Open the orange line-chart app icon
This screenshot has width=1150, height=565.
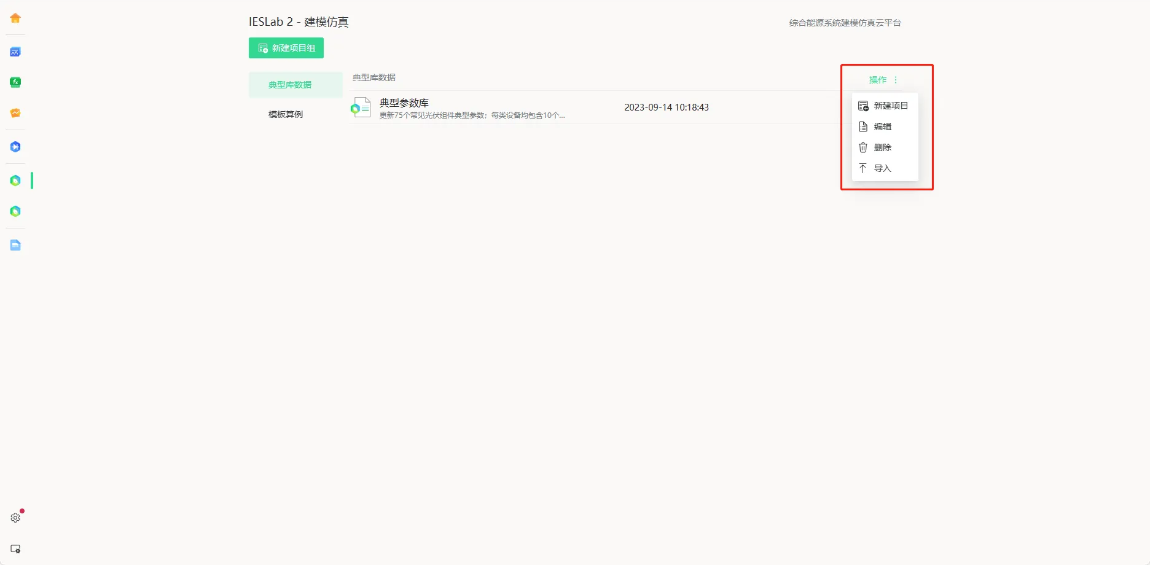15,113
